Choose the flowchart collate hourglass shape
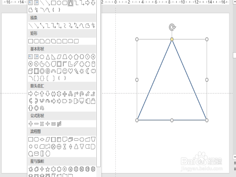Screen dimensions: 236x177 click(x=65, y=147)
